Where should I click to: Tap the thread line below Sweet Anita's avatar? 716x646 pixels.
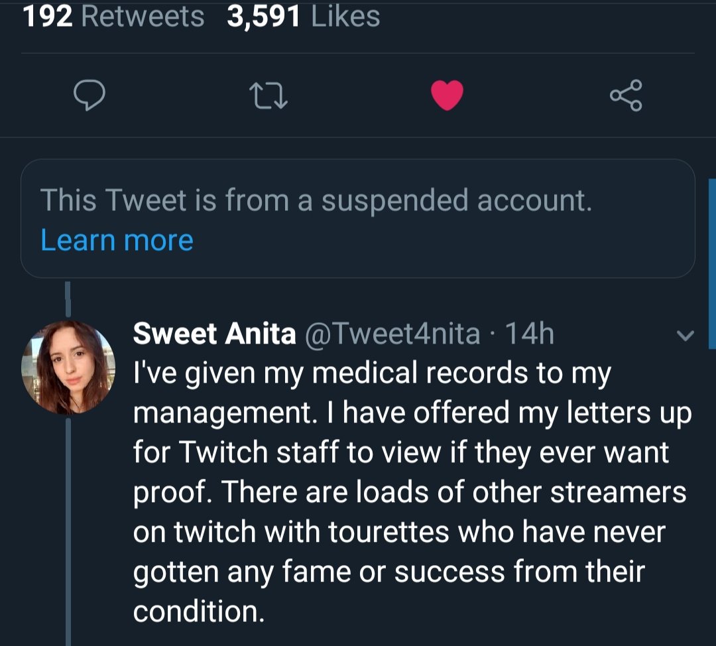[x=68, y=531]
